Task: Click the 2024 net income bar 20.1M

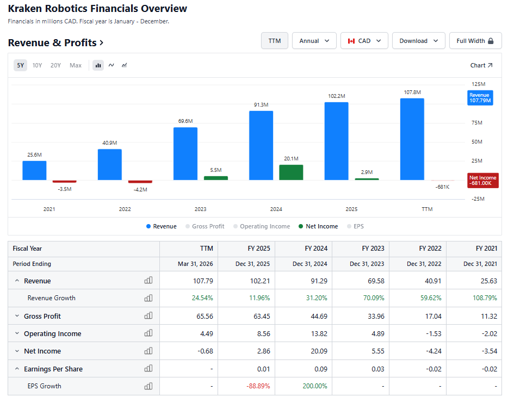Action: click(291, 172)
